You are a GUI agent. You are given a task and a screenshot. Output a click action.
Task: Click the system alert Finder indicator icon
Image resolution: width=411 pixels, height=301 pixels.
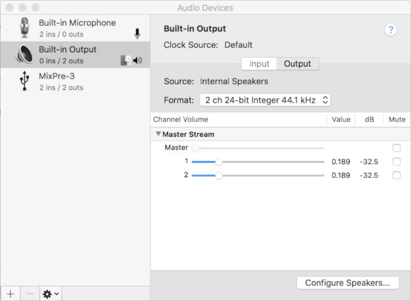click(126, 60)
